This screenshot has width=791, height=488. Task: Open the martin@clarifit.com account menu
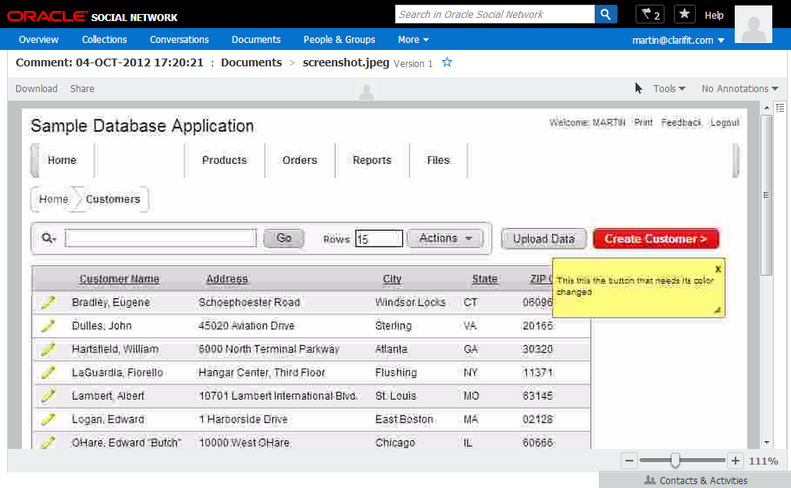(x=678, y=40)
